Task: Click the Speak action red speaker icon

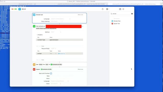Action: click(x=34, y=69)
